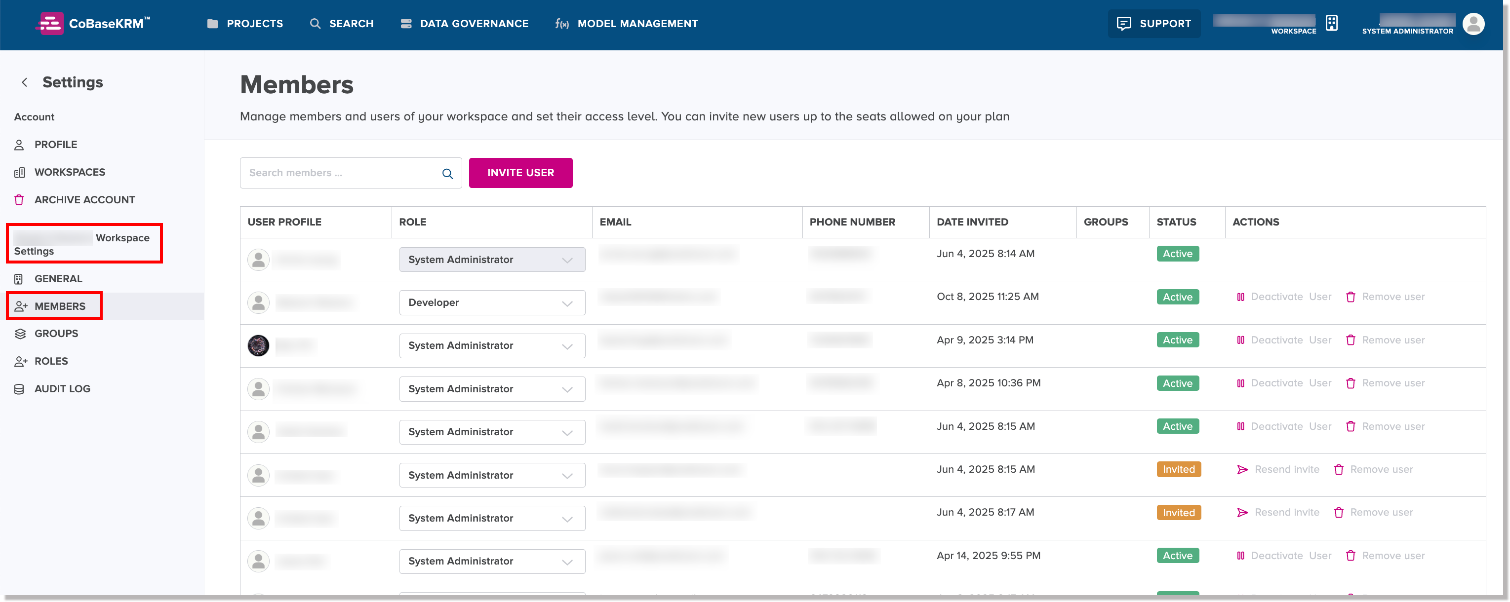Click the back arrow next to Settings
1510x602 pixels.
pyautogui.click(x=25, y=82)
